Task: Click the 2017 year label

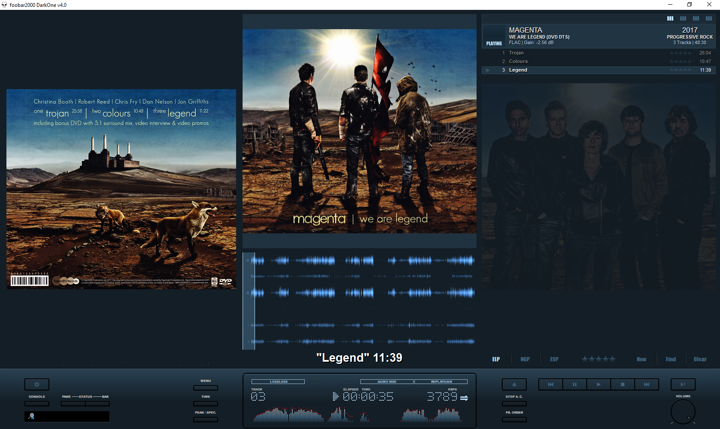Action: point(690,30)
